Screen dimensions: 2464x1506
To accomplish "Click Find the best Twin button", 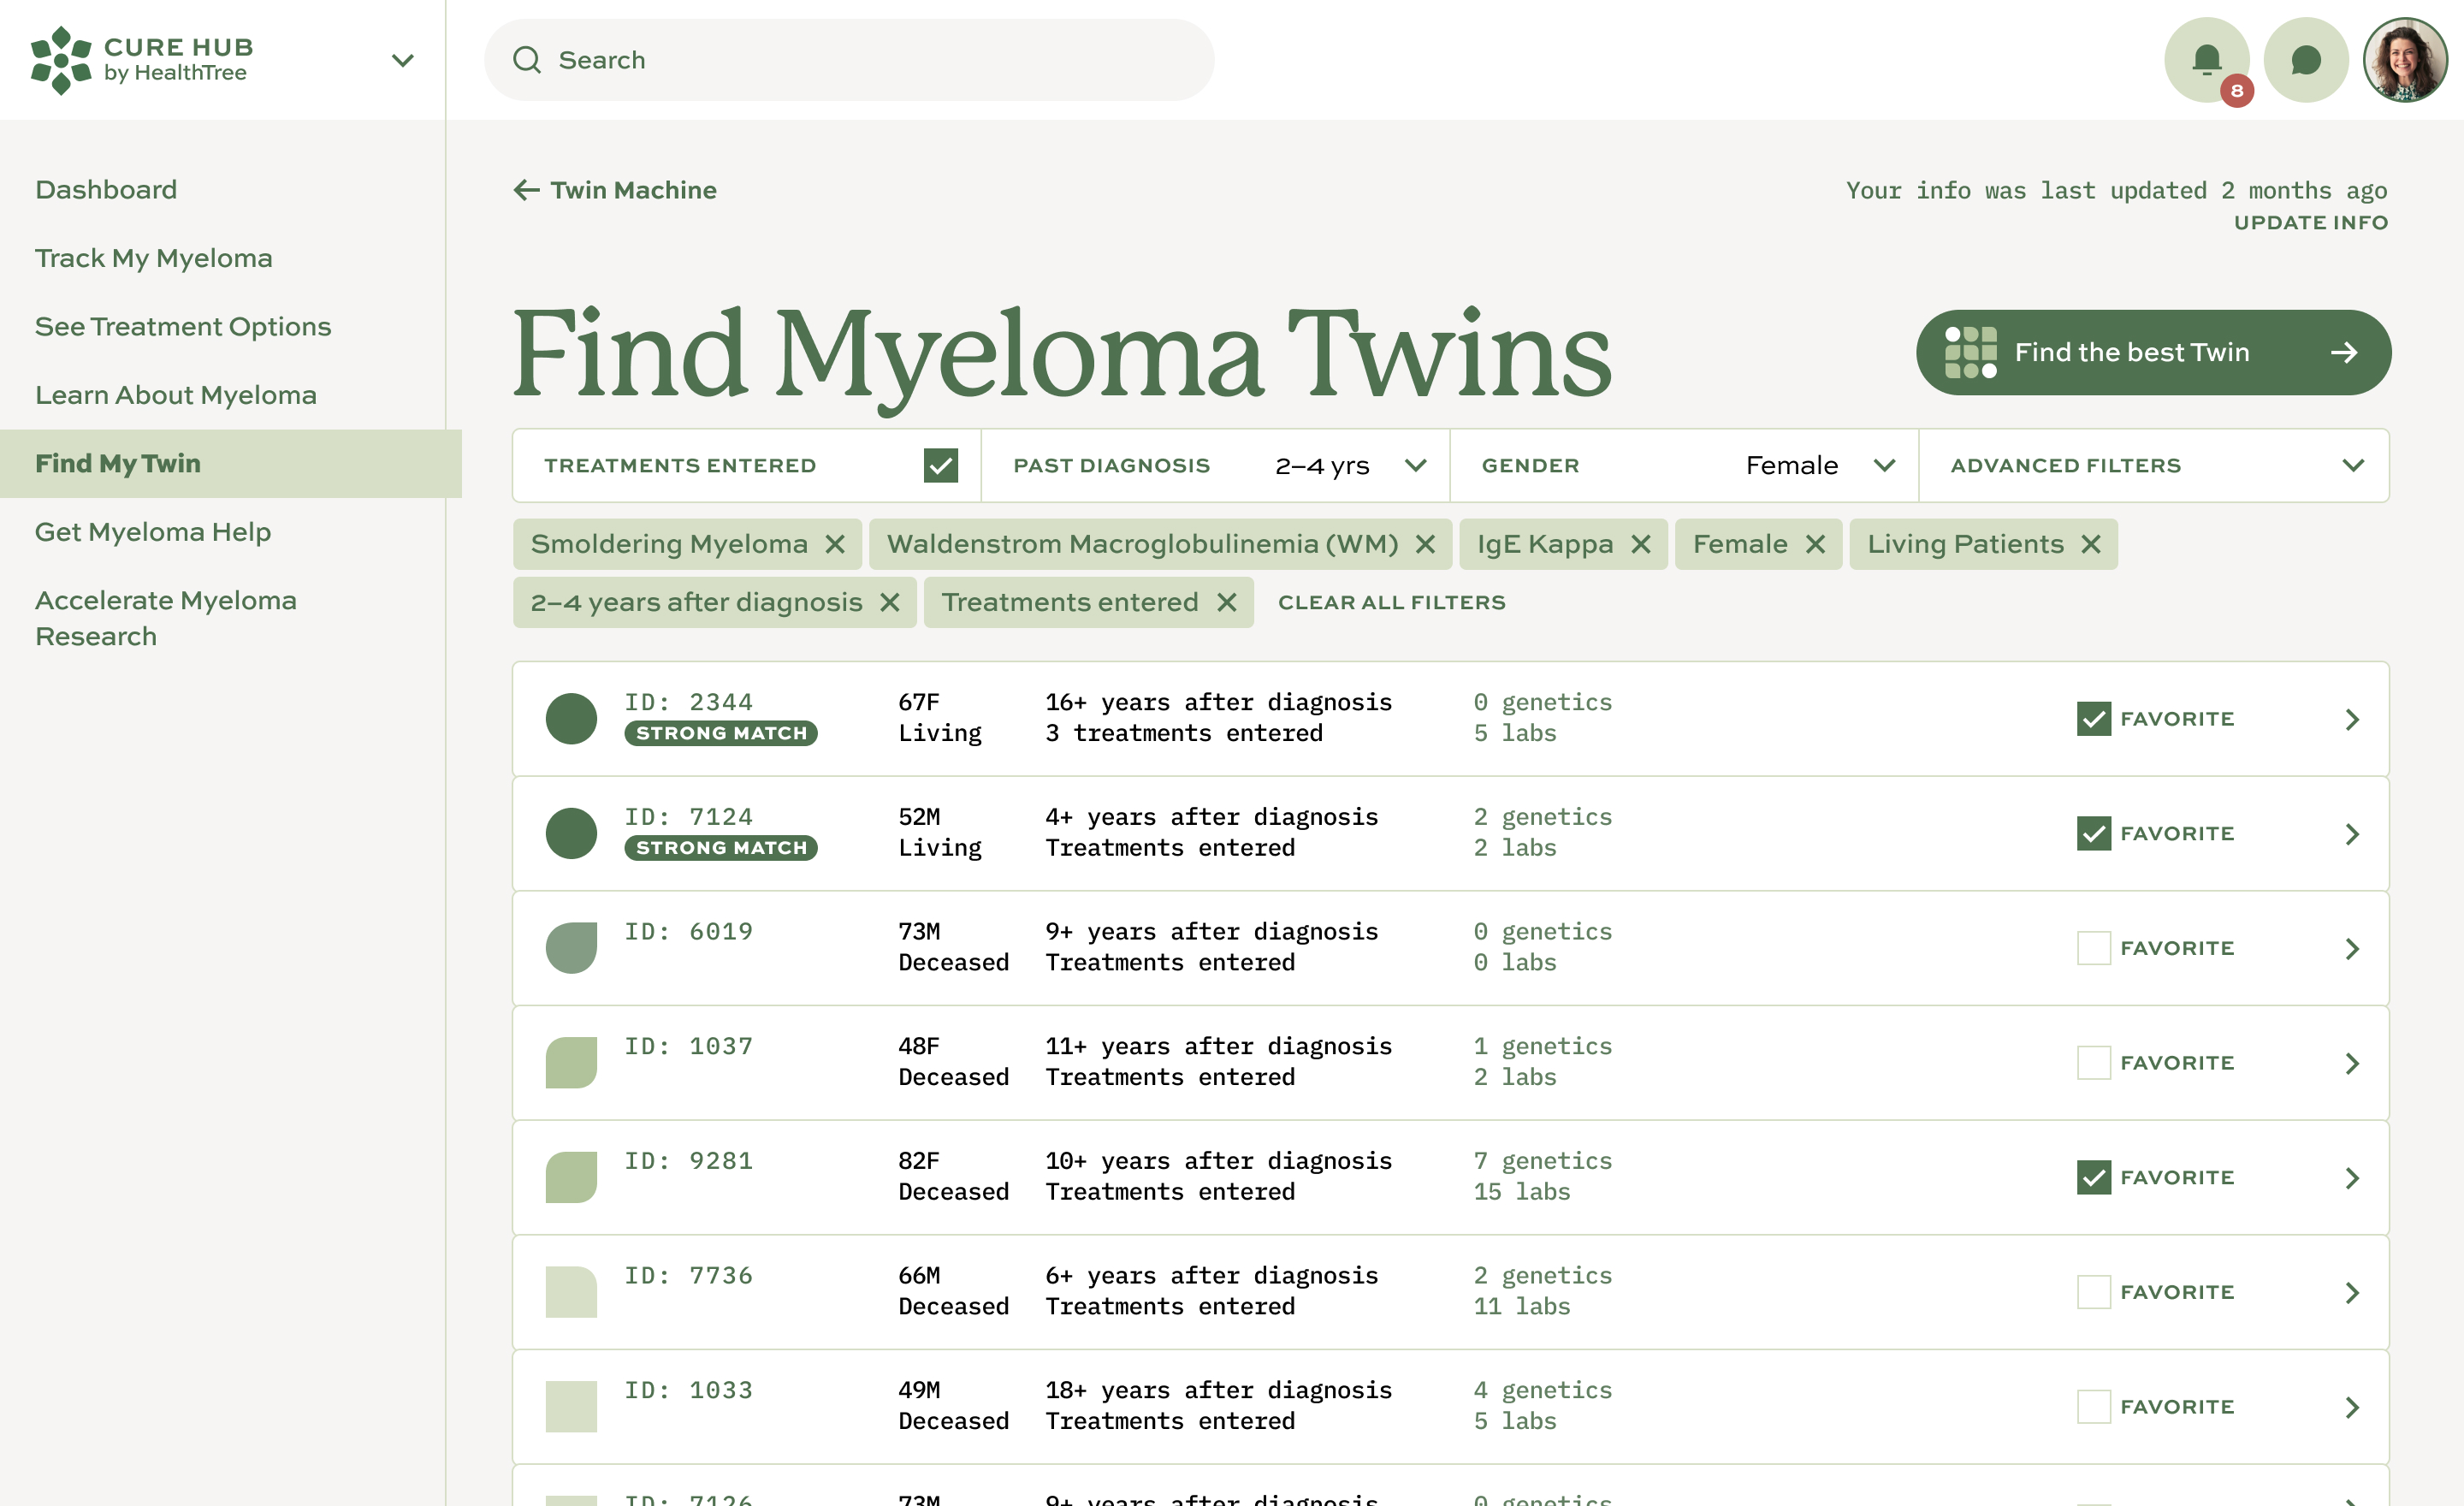I will pyautogui.click(x=2152, y=352).
